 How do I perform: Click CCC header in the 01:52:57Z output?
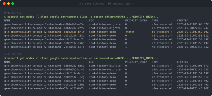click(x=91, y=62)
